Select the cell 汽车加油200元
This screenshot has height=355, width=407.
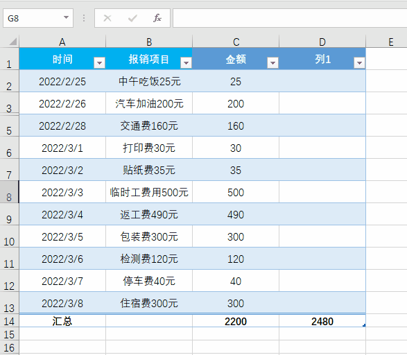tap(149, 103)
